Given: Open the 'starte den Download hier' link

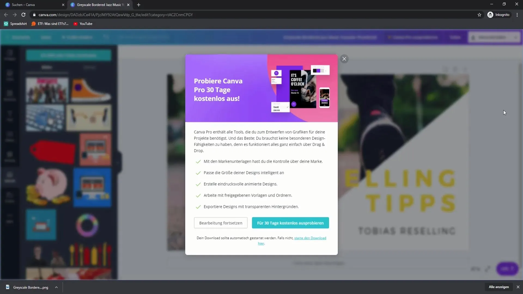Looking at the screenshot, I should tap(310, 238).
